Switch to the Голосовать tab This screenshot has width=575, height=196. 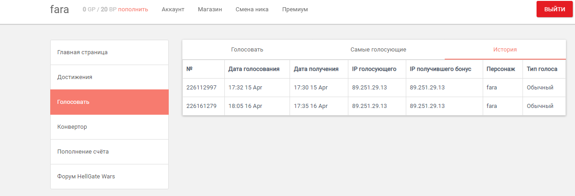click(247, 50)
